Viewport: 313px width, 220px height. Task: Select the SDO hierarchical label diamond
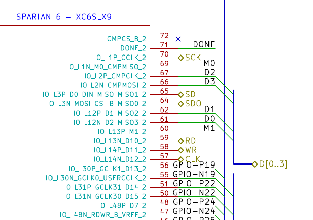point(181,104)
